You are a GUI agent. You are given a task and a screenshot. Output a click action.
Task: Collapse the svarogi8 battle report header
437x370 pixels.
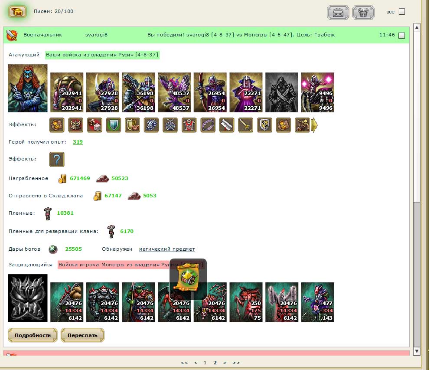click(x=206, y=35)
